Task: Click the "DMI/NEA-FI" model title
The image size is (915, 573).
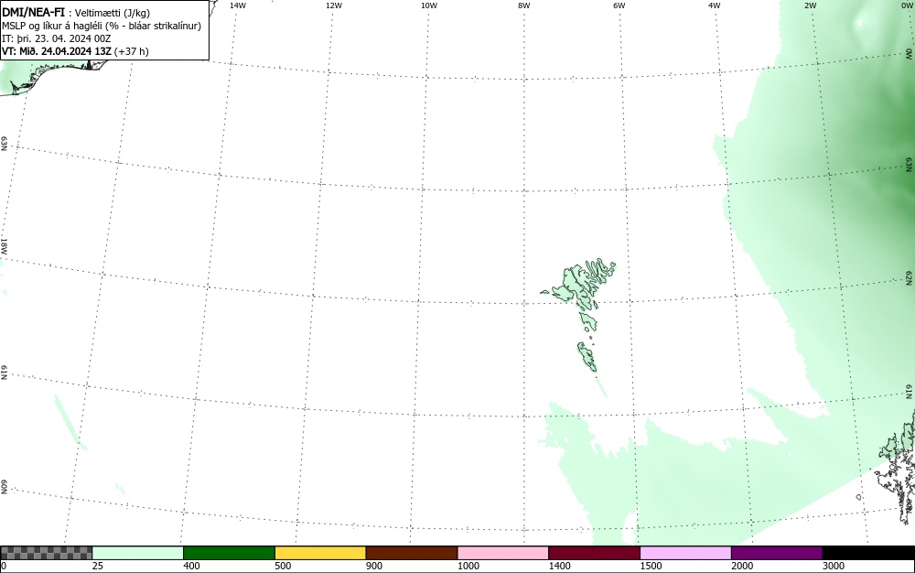Action: 33,12
